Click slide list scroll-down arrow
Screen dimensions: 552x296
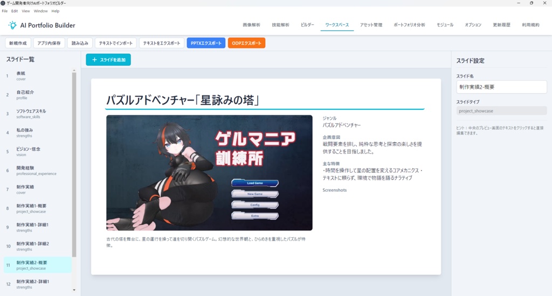coord(74,290)
